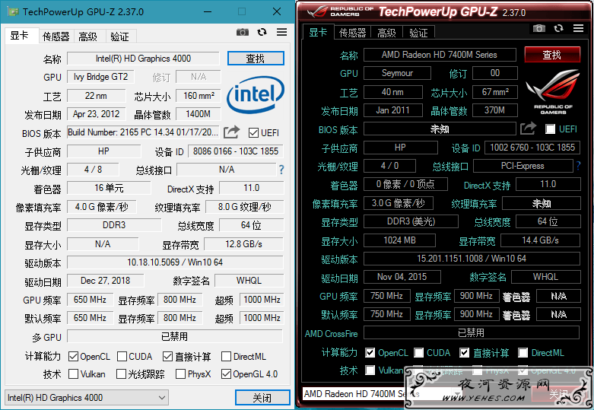Click 关闭 button in left window
The image size is (594, 410).
tap(262, 398)
